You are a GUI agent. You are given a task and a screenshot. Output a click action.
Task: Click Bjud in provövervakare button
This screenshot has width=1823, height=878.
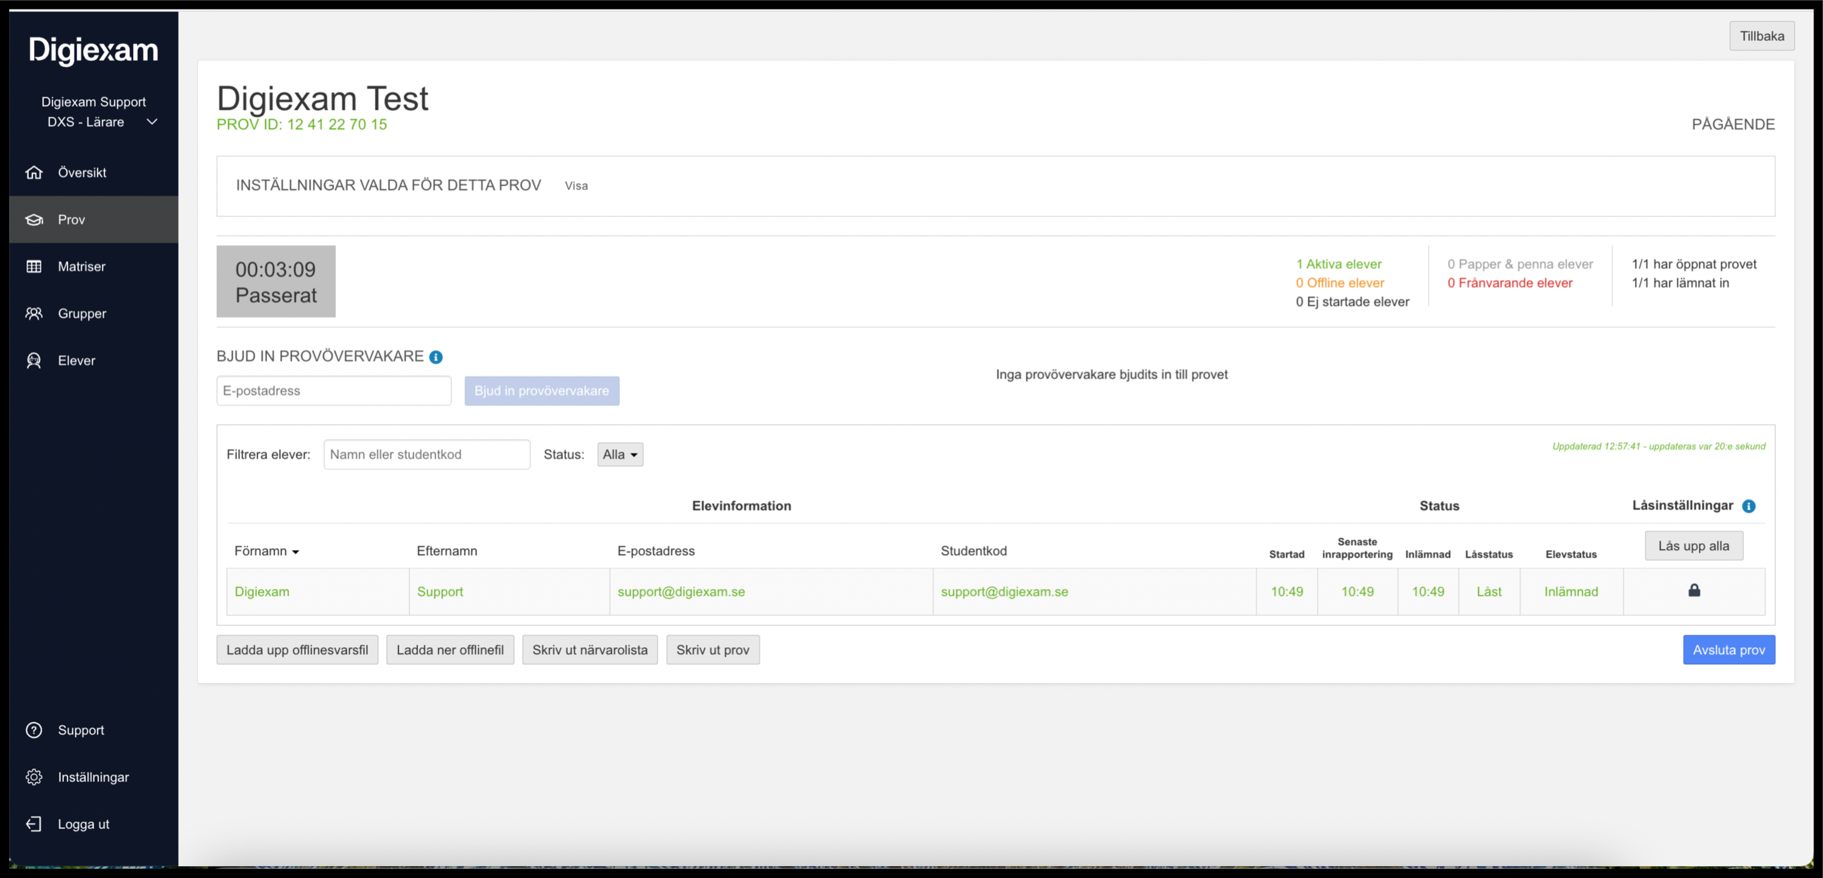[x=542, y=391]
